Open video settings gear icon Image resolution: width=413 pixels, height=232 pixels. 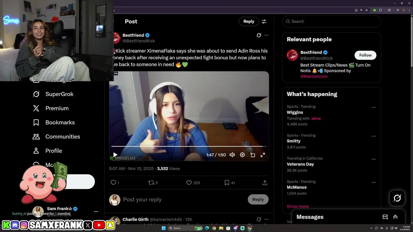click(x=242, y=155)
